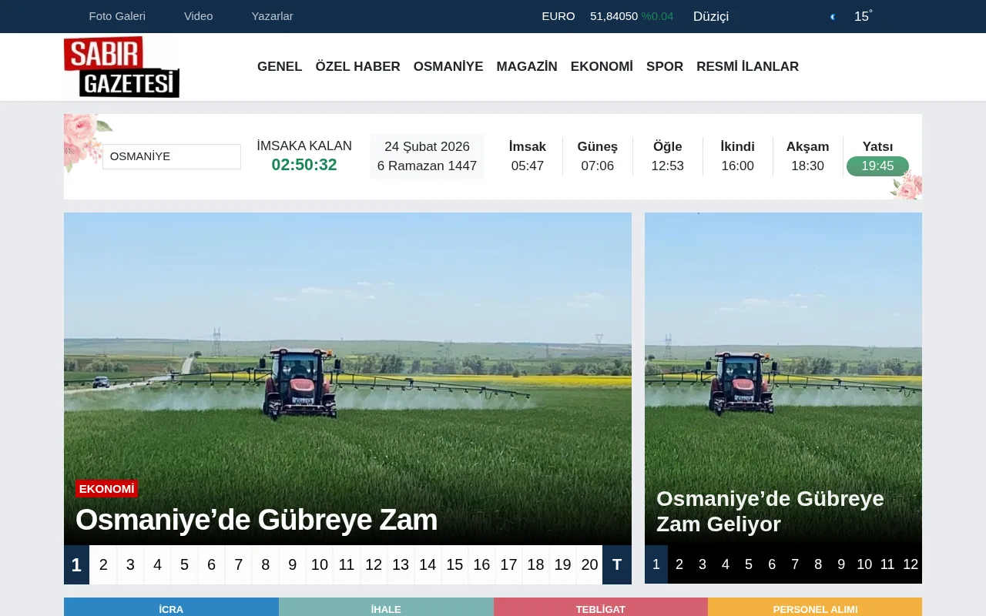The height and width of the screenshot is (616, 986).
Task: Open the MAGAZİN menu item
Action: [527, 66]
